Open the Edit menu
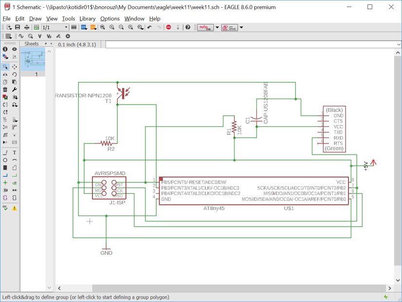Image resolution: width=402 pixels, height=302 pixels. 20,18
